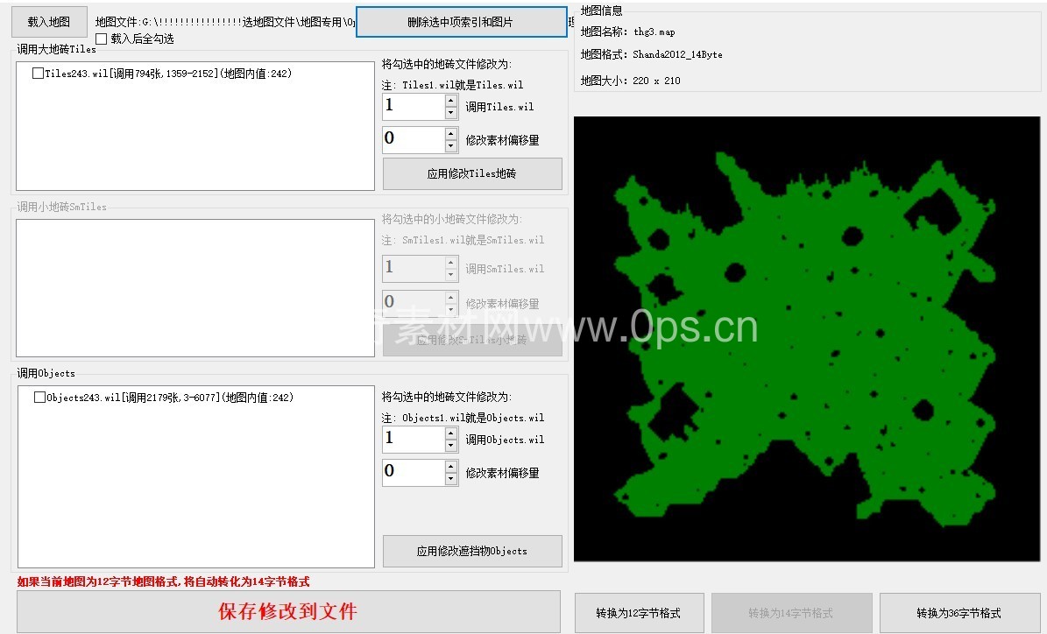Click the 调用Tiles.wil number input field
Screen dimensions: 1047x634
pos(414,107)
